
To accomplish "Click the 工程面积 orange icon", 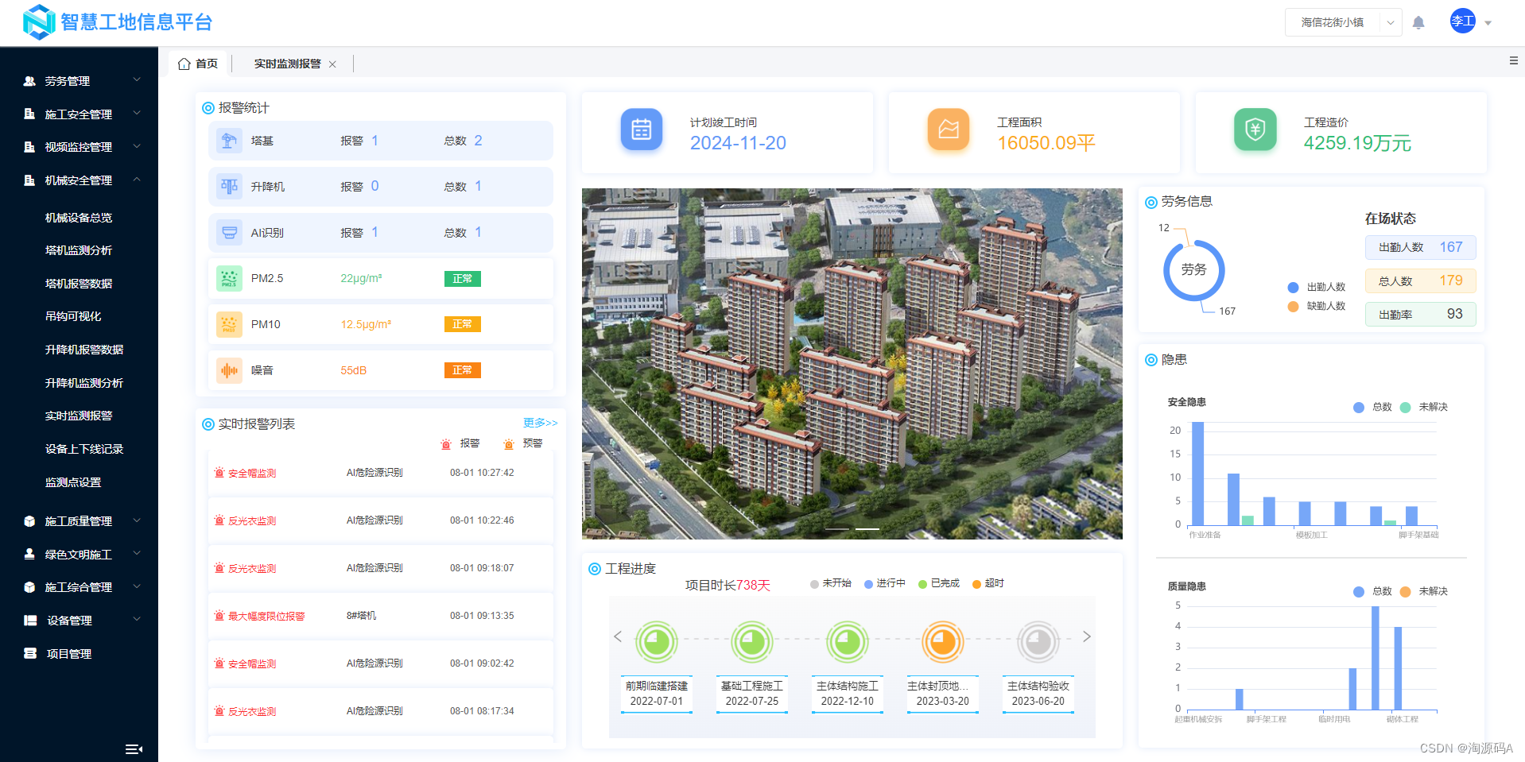I will (948, 130).
